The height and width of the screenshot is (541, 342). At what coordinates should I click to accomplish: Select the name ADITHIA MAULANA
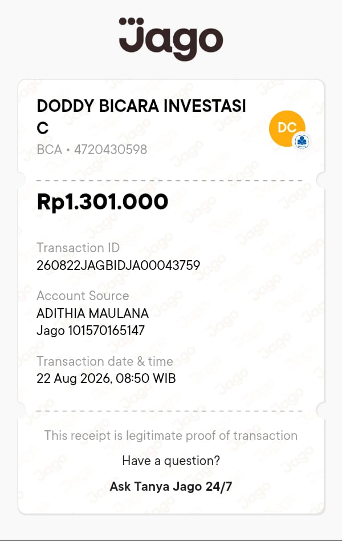click(x=92, y=313)
